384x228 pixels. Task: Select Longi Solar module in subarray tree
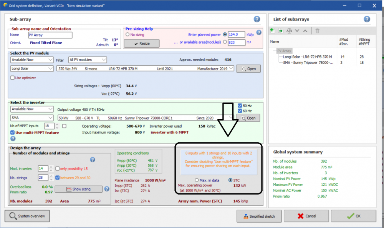click(306, 57)
